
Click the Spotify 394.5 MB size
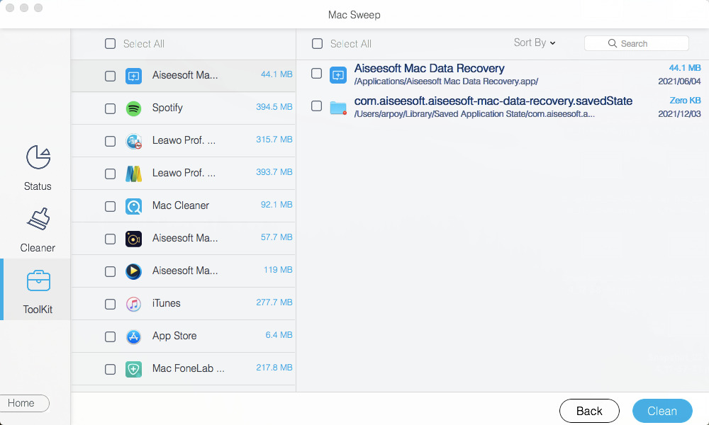coord(274,107)
